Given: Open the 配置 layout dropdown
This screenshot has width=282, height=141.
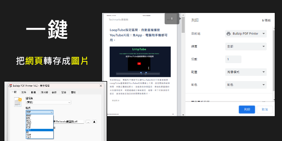Looking at the screenshot, I should [246, 72].
